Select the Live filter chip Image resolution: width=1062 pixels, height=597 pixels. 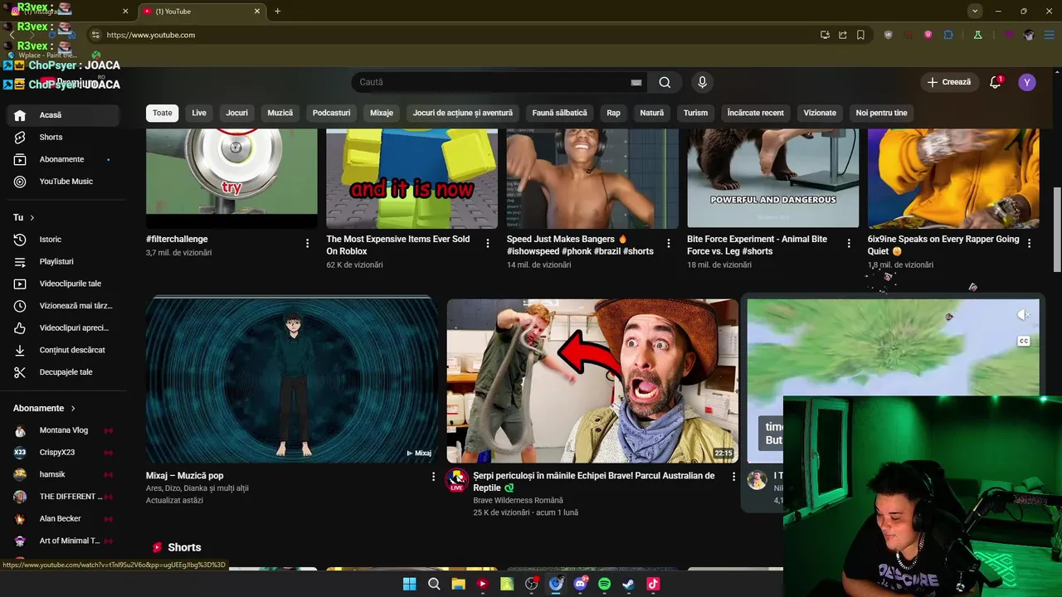(199, 113)
